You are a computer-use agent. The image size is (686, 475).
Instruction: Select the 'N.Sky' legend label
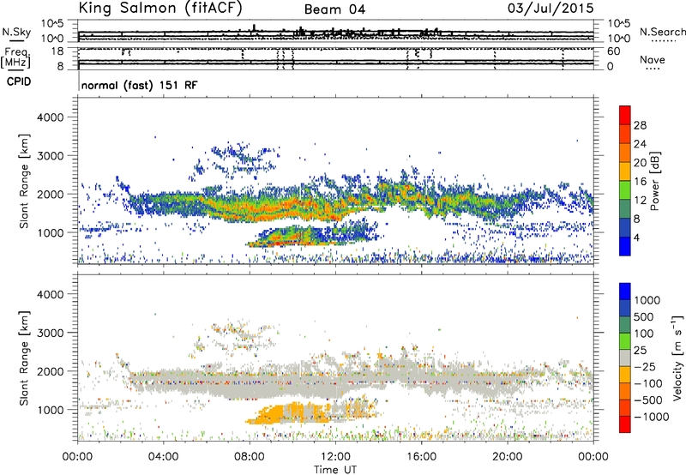[x=16, y=32]
